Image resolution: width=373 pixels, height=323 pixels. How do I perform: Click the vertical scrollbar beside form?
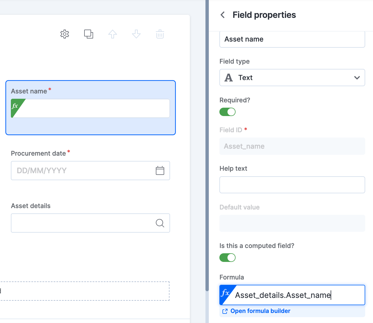pos(207,145)
